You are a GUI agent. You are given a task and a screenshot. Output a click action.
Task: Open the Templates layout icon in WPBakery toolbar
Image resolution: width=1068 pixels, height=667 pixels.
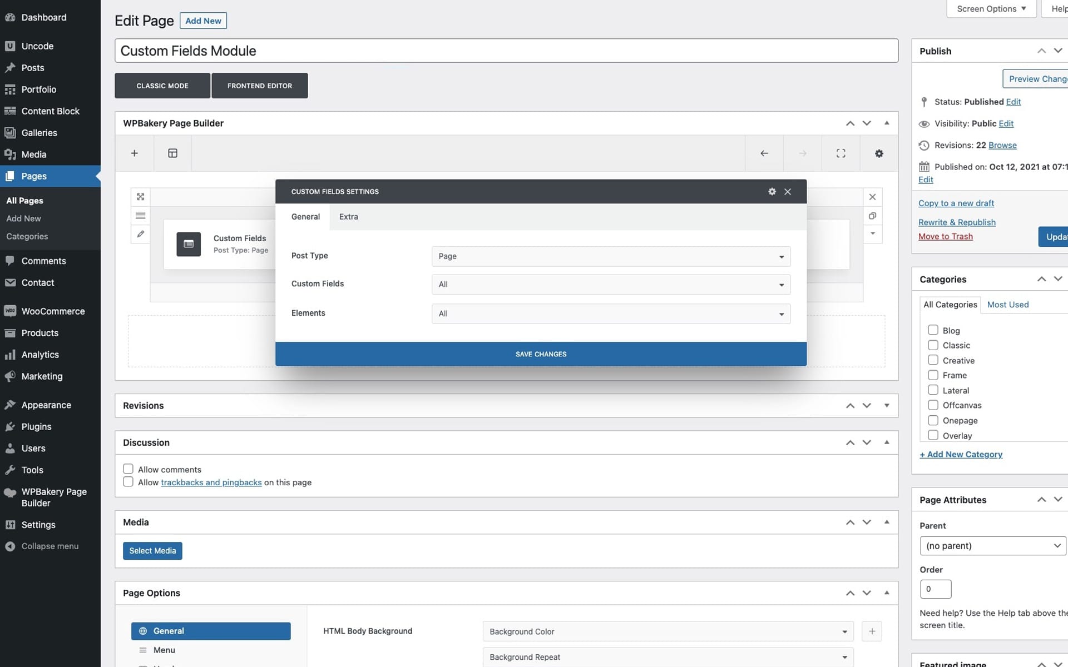pyautogui.click(x=172, y=153)
